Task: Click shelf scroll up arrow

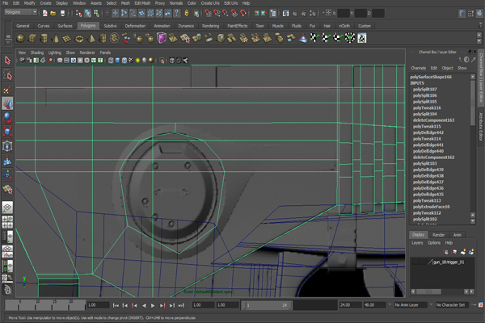Action: pos(479,35)
